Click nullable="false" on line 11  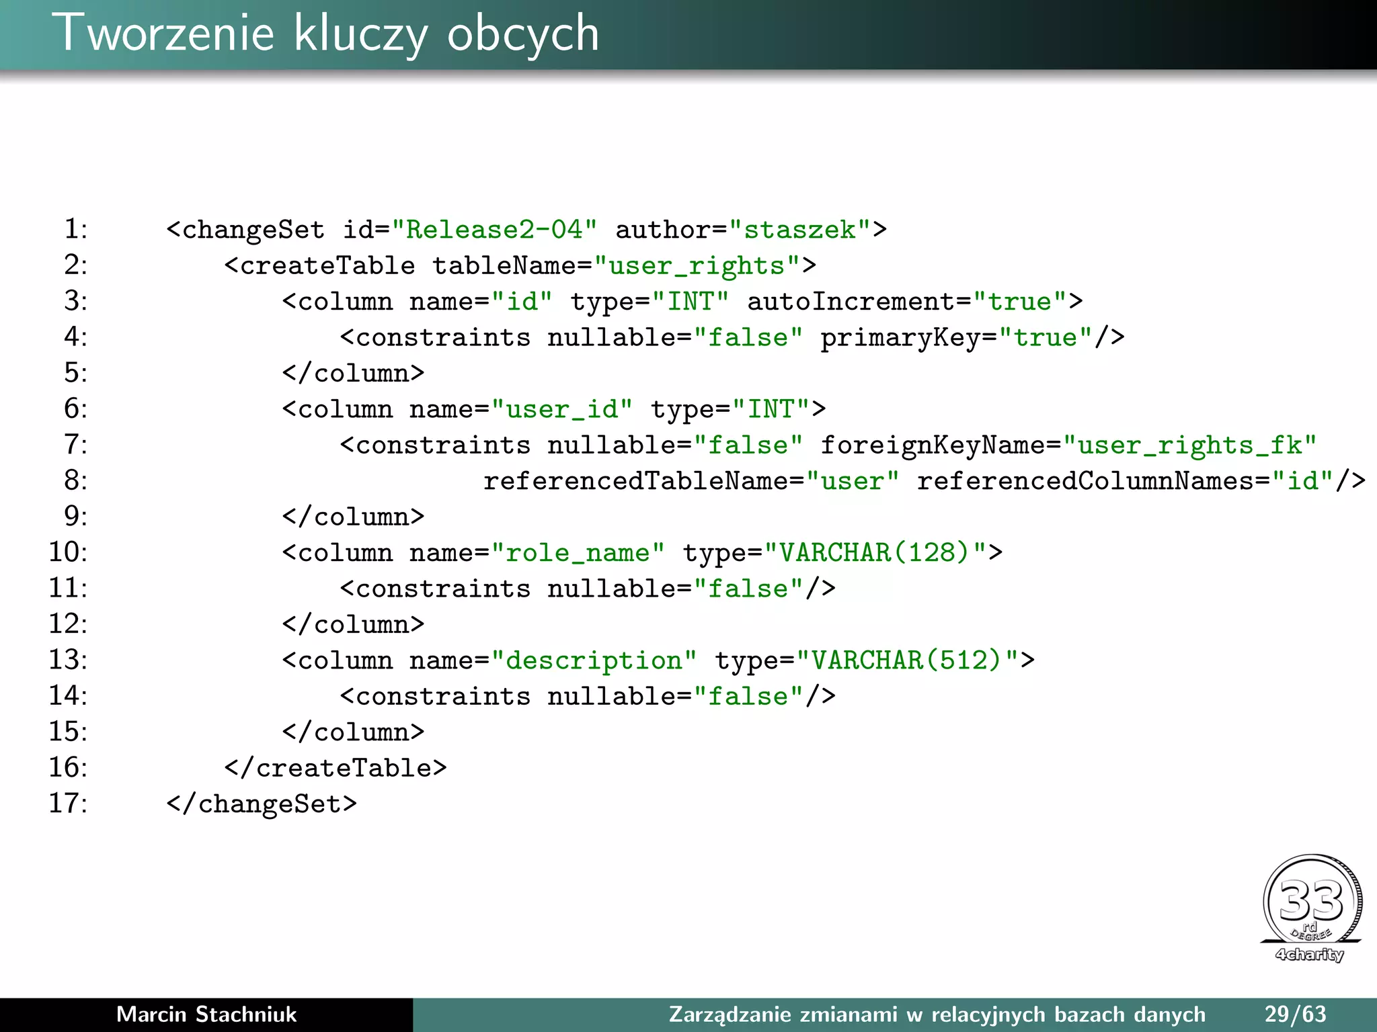click(675, 589)
